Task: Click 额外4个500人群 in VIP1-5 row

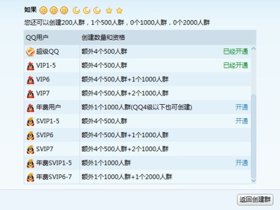Action: 104,66
